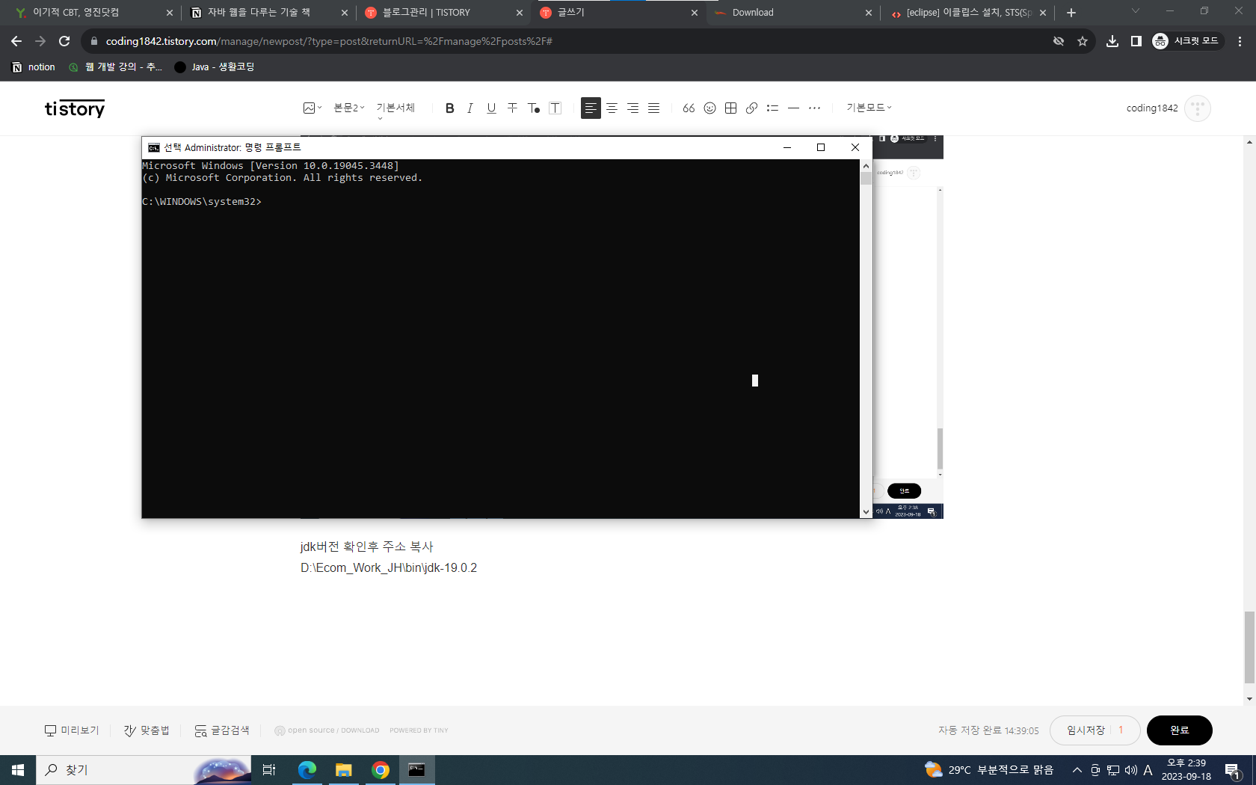
Task: Reload the page
Action: coord(64,41)
